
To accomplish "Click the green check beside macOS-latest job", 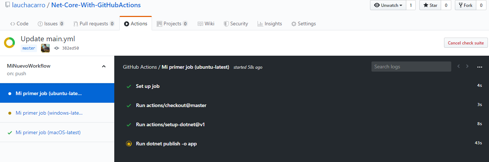I will tap(10, 132).
